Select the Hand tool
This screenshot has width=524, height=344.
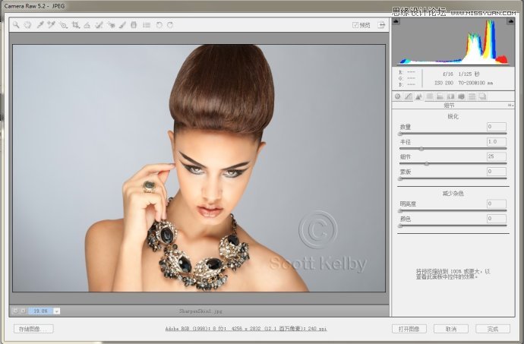click(27, 25)
